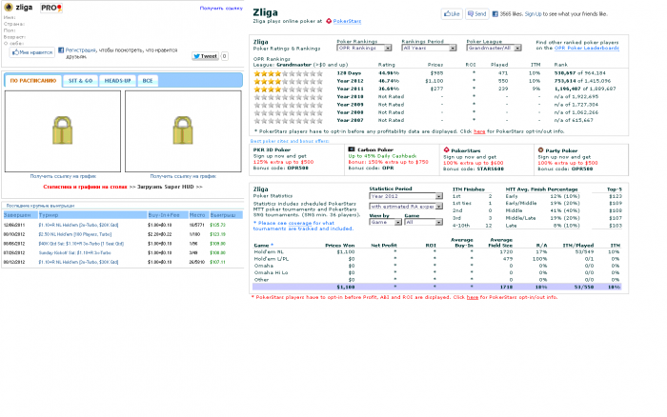Click the 'Мне нравится' like button
The image size is (667, 417).
pos(32,52)
